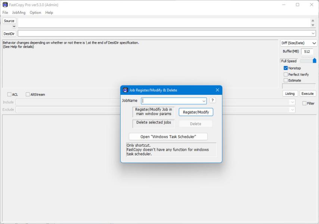Open the JobMng menu
319x224 pixels.
(x=19, y=13)
